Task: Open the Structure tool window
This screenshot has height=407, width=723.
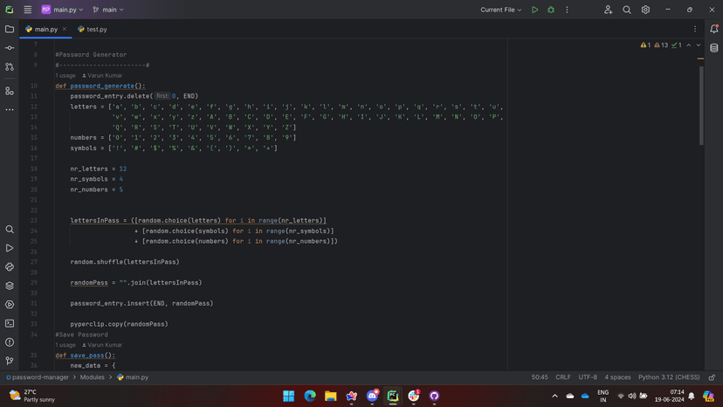Action: coord(10,91)
